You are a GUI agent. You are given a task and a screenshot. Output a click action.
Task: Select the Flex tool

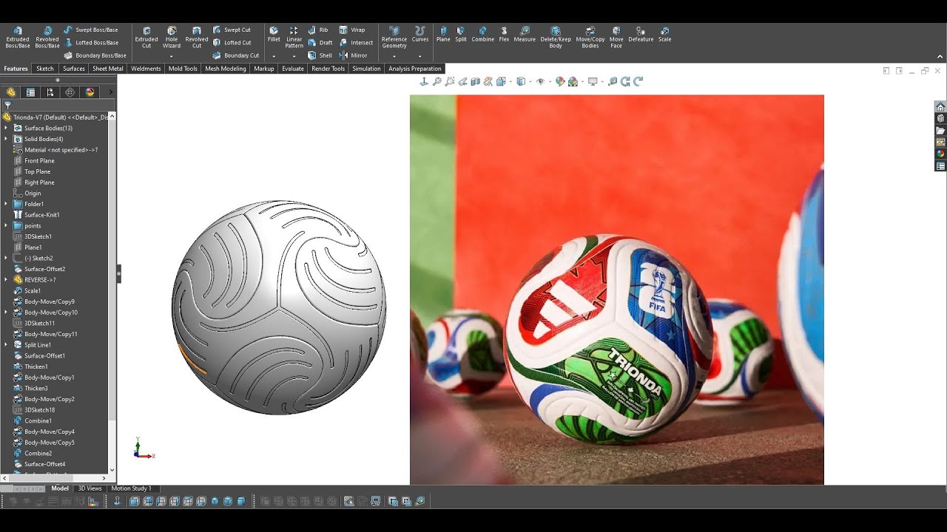(504, 34)
